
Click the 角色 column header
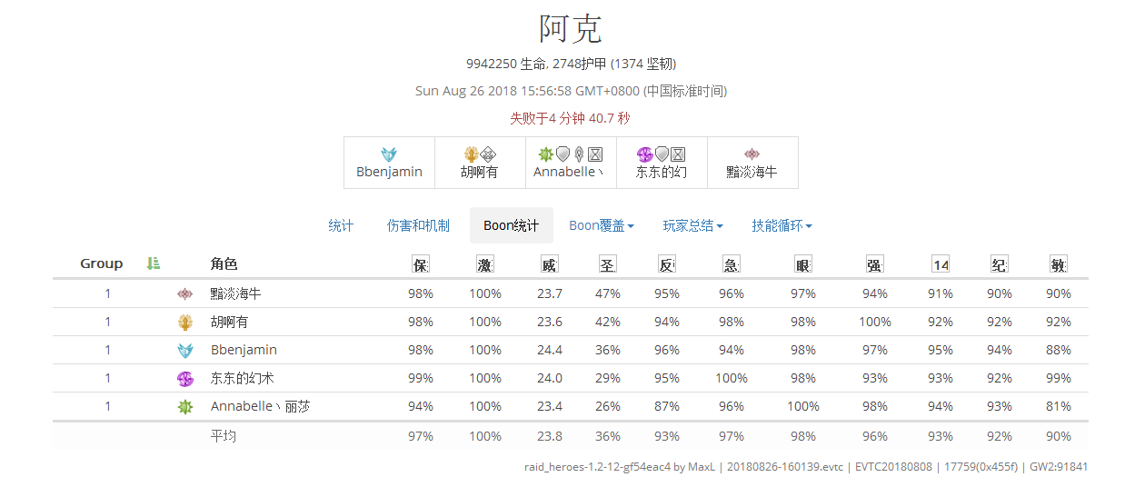coord(224,264)
